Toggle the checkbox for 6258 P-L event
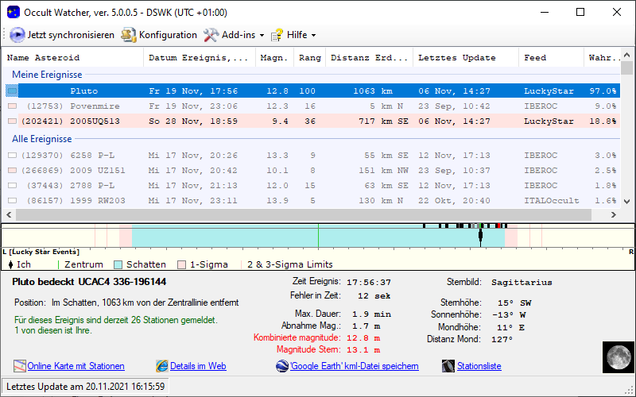Viewport: 636px width, 397px height. point(12,156)
